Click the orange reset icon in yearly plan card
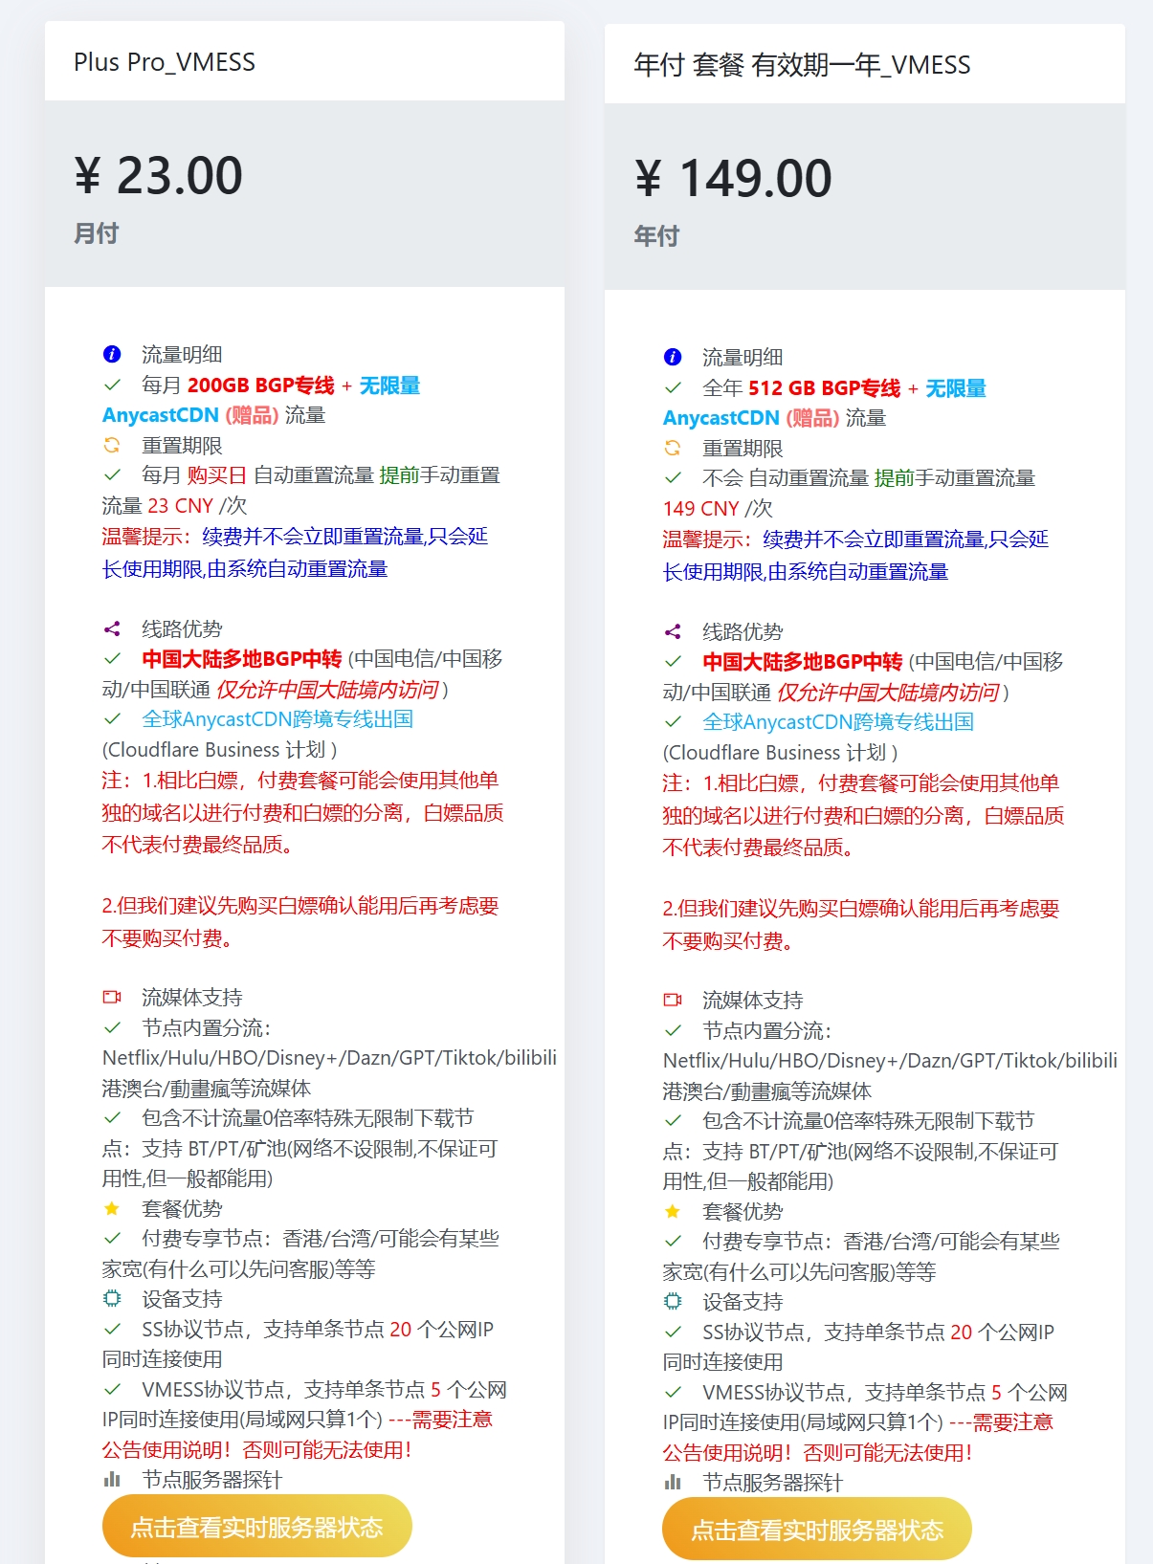Screen dimensions: 1153x1564 pos(673,448)
